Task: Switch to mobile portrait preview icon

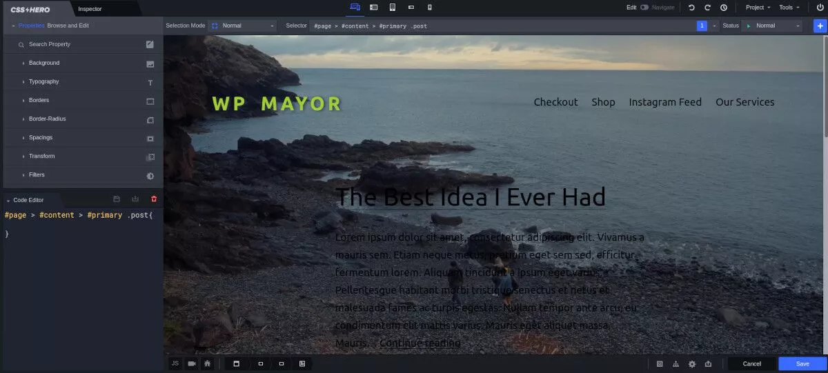Action: coord(429,8)
